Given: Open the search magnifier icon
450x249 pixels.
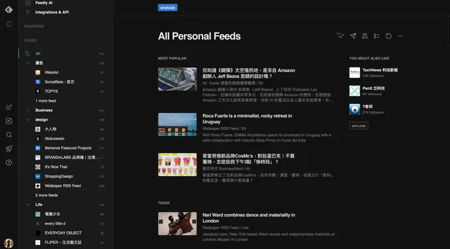Looking at the screenshot, I should point(9,135).
